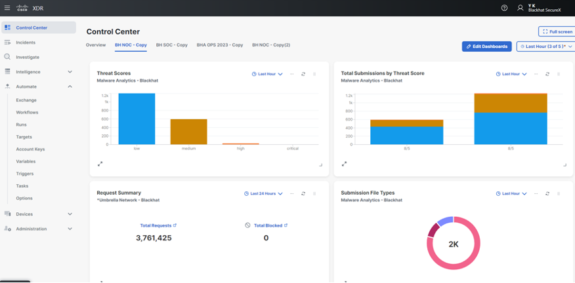Open the hamburger navigation menu
This screenshot has width=575, height=283.
pyautogui.click(x=7, y=8)
